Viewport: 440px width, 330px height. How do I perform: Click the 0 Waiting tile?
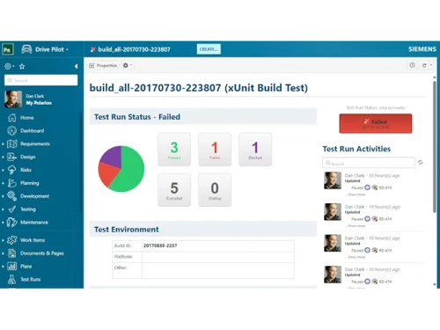215,190
